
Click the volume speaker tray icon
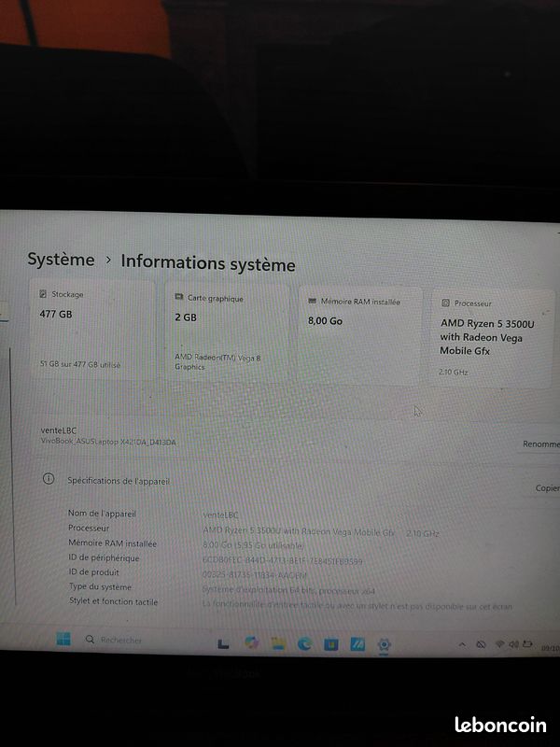513,644
